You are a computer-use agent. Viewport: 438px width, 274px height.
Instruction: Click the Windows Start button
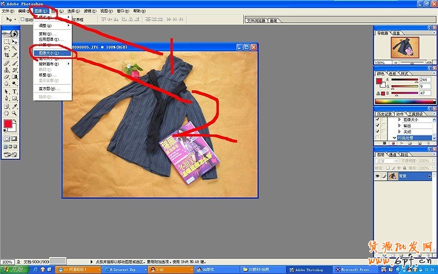pyautogui.click(x=12, y=269)
